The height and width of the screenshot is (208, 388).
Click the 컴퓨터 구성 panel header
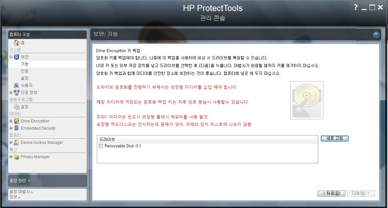(x=47, y=35)
